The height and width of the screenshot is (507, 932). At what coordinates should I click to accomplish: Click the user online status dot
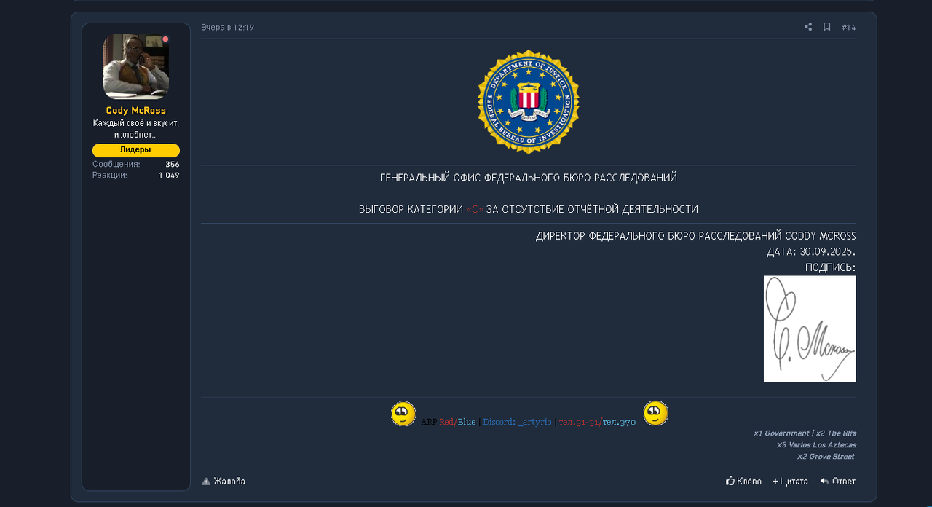(x=165, y=39)
